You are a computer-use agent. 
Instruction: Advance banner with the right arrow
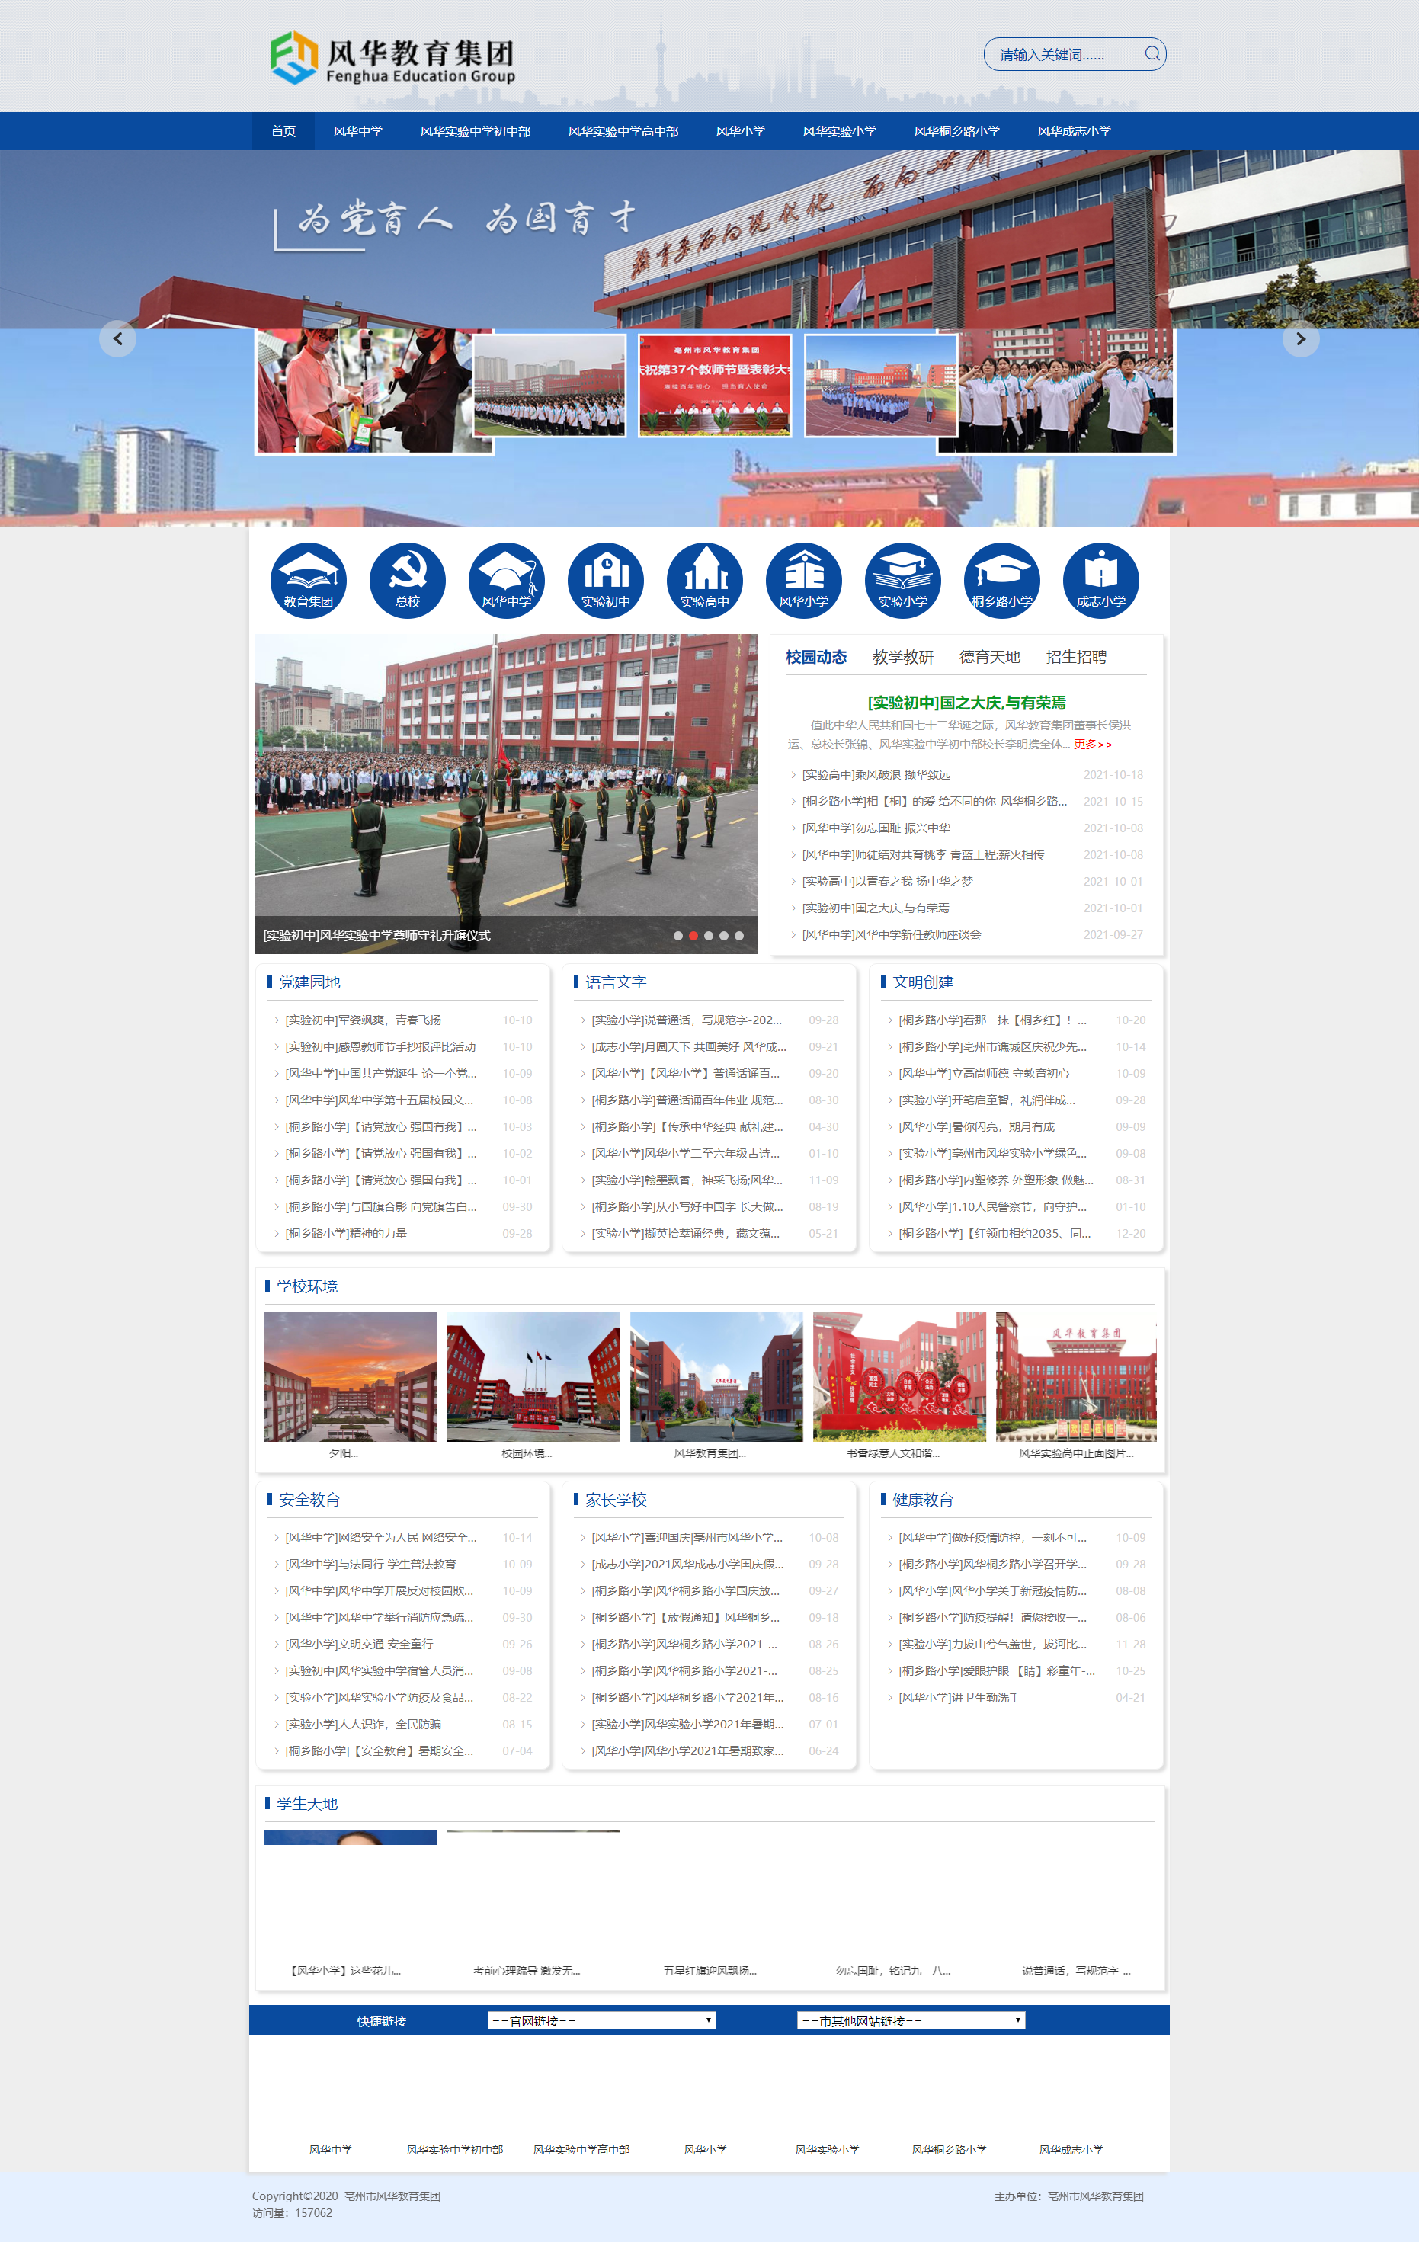1301,339
